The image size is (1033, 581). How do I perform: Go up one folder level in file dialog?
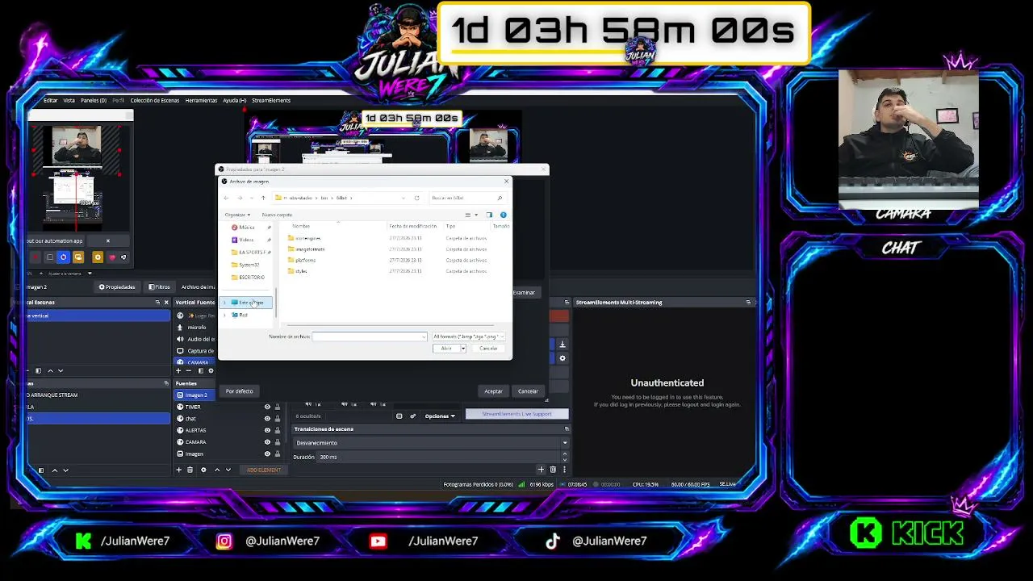click(x=263, y=198)
